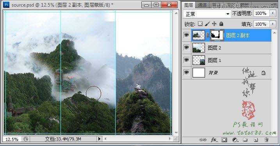Open the 填充 slider arrow
Image resolution: width=280 pixels, height=146 pixels.
(x=273, y=24)
